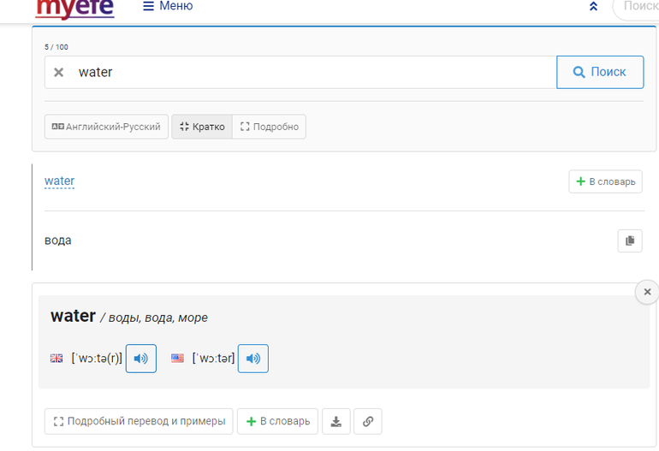659x451 pixels.
Task: Close the water pronunciation card
Action: click(x=647, y=293)
